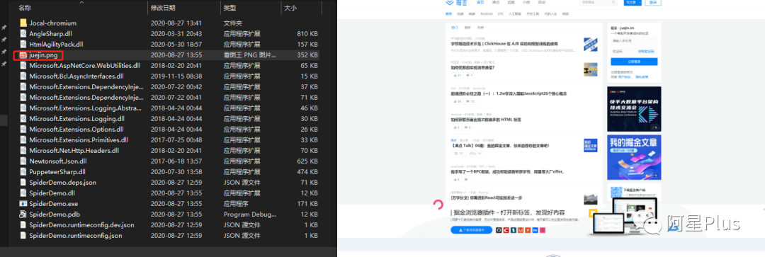765x257 pixels.
Task: Select the 人工智能 category tab
Action: click(x=514, y=14)
